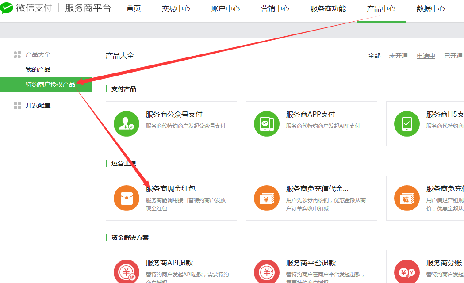Click the 服务商公众号支付 green person icon
This screenshot has height=283, width=464.
127,124
